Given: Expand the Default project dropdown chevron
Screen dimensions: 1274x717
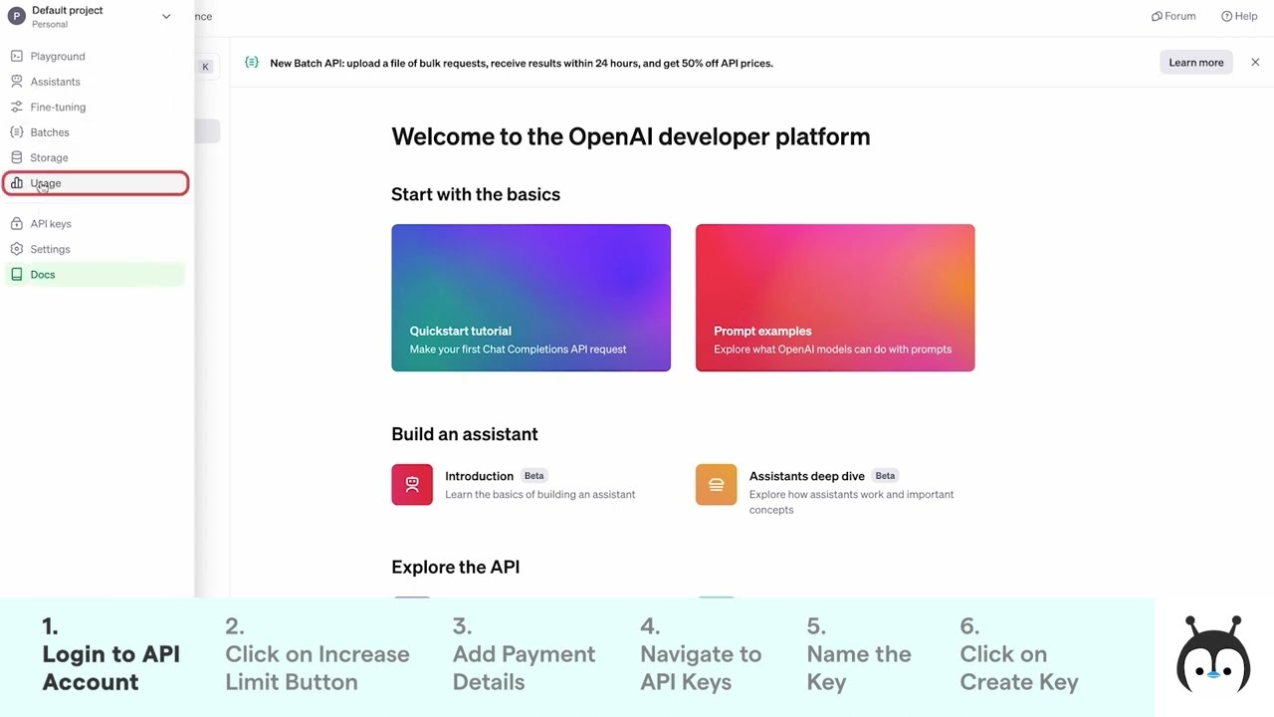Looking at the screenshot, I should [x=166, y=16].
